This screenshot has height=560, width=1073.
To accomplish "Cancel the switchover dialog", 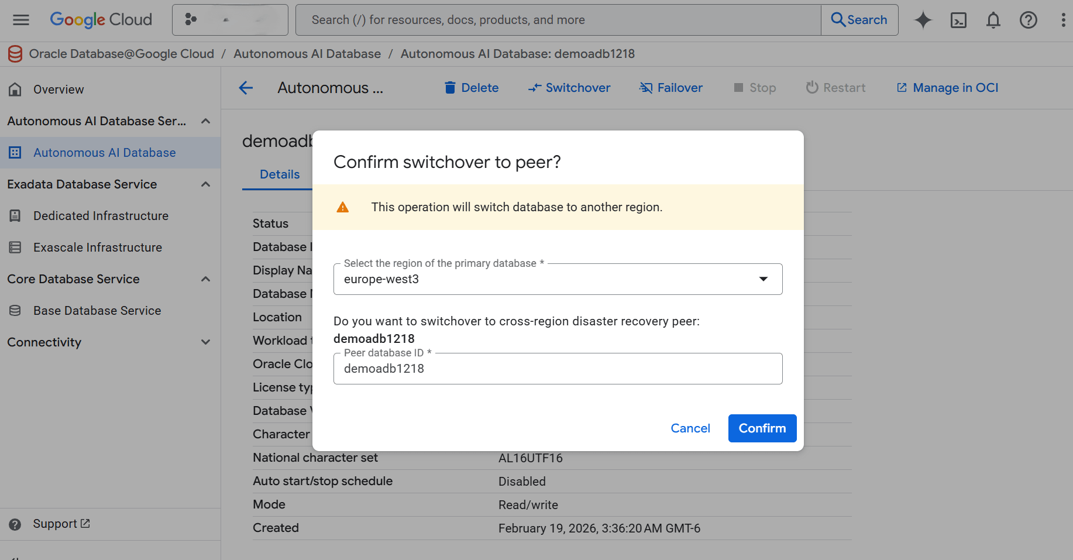I will (x=690, y=428).
